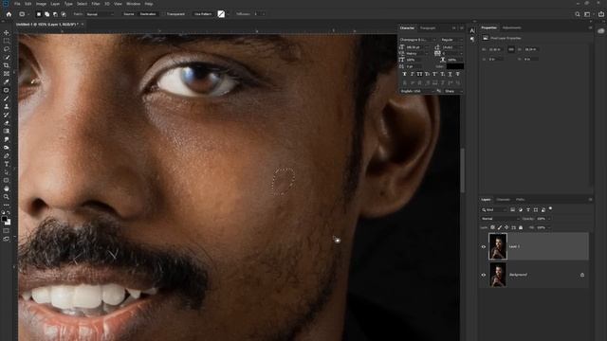Filter layers by shape layer kind

(x=536, y=209)
